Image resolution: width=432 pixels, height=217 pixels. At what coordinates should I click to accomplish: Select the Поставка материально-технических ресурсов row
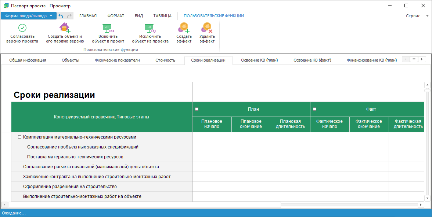point(75,157)
